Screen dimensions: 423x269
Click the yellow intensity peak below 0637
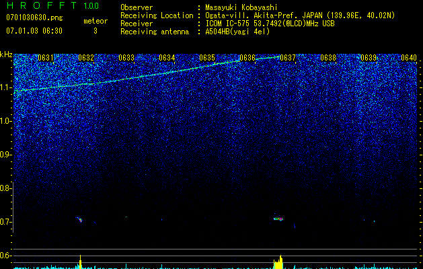coord(278,262)
